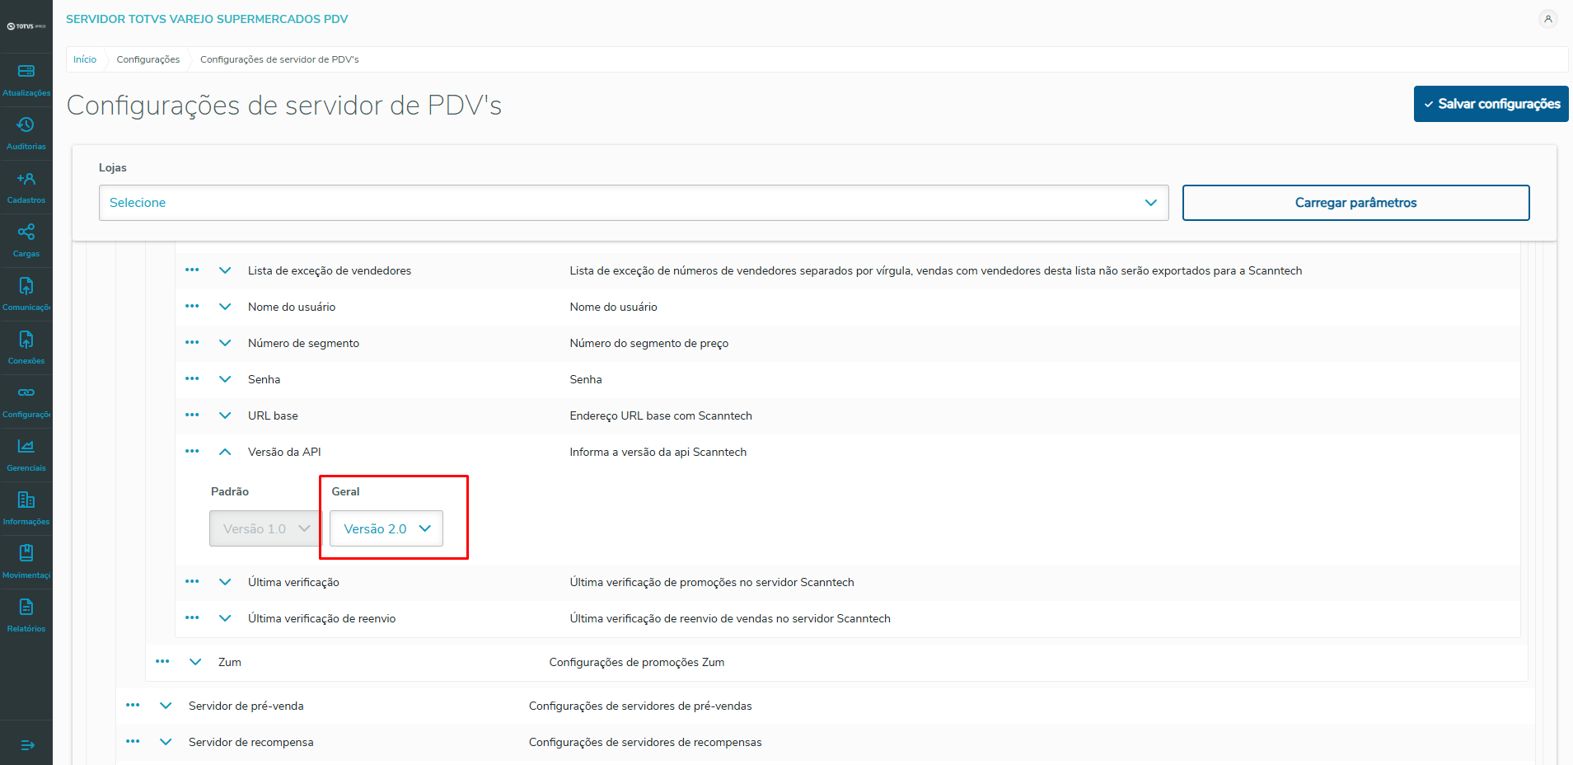Image resolution: width=1573 pixels, height=765 pixels.
Task: Click the Servidor TOTVS Varejo Supermercados PDV title
Action: tap(207, 19)
